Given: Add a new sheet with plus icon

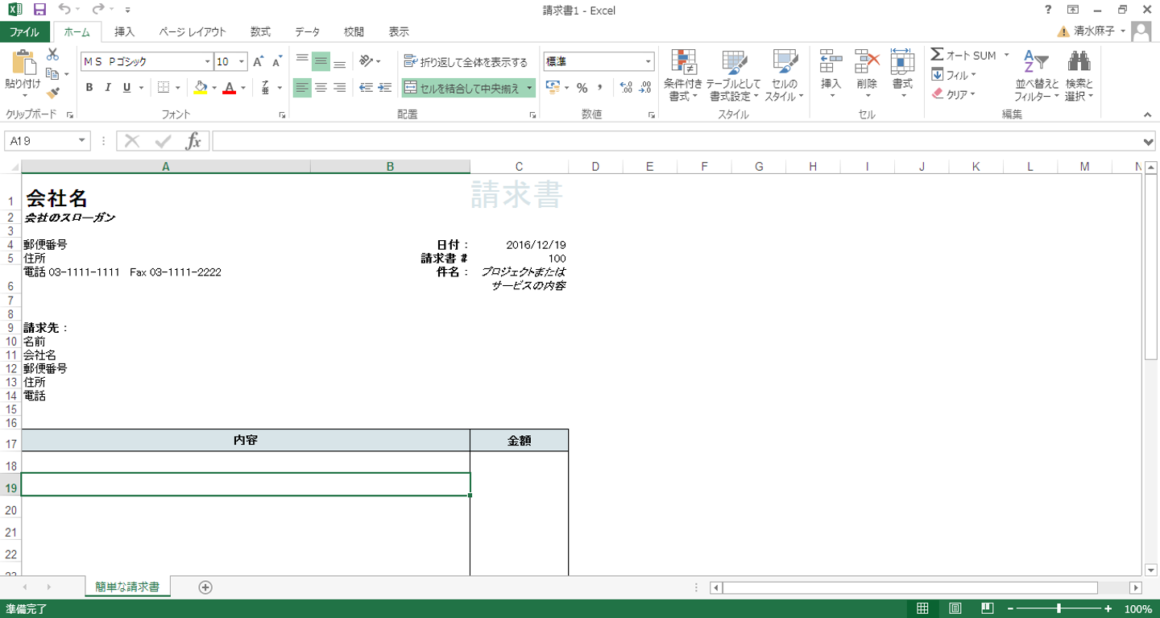Looking at the screenshot, I should coord(205,587).
